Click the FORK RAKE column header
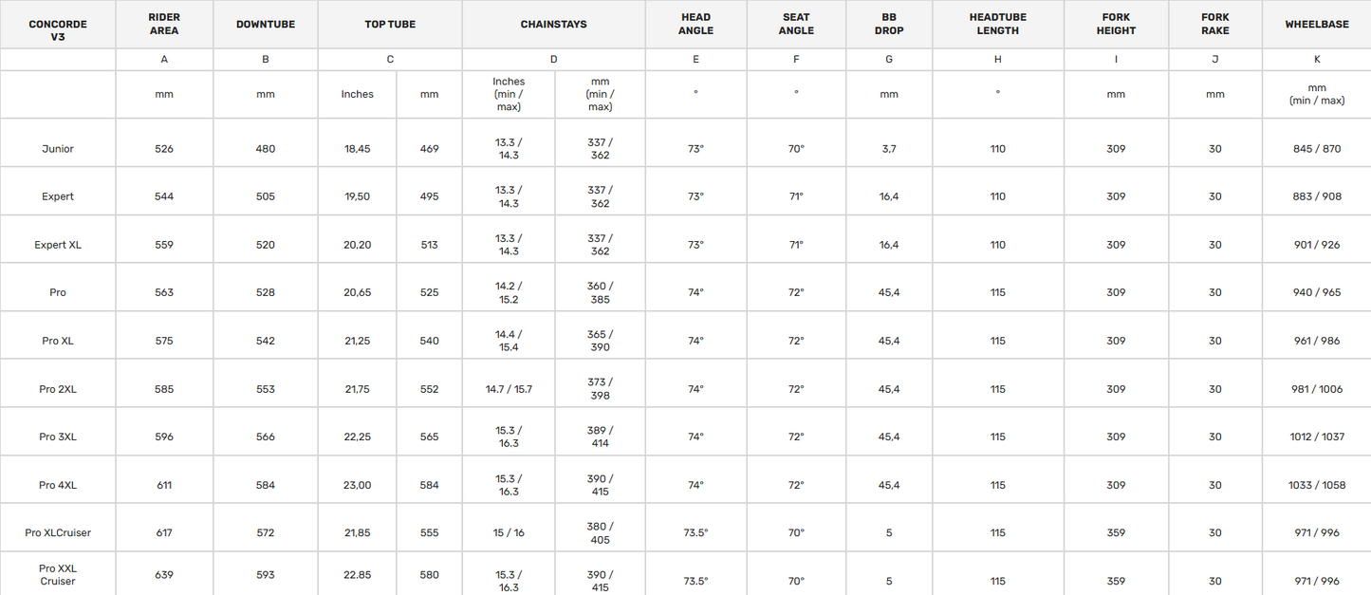The image size is (1371, 595). tap(1215, 25)
